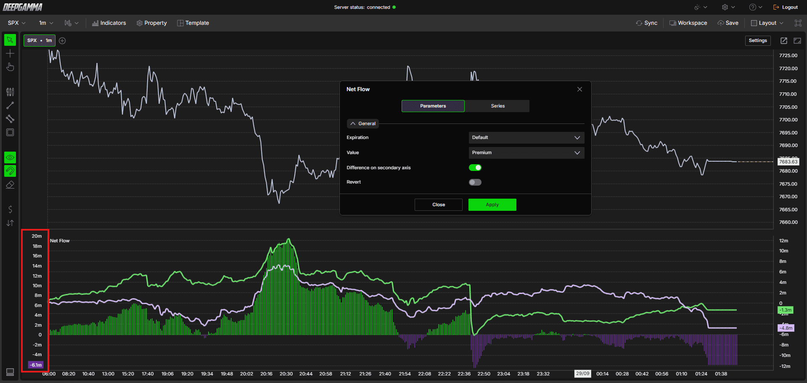Add a new chart tab
807x383 pixels.
62,41
